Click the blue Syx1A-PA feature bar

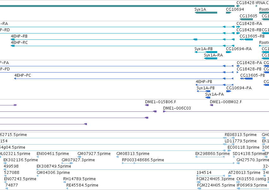208,98
